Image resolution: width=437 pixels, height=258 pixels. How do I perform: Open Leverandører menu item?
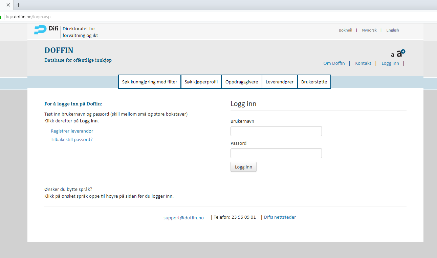pos(280,82)
